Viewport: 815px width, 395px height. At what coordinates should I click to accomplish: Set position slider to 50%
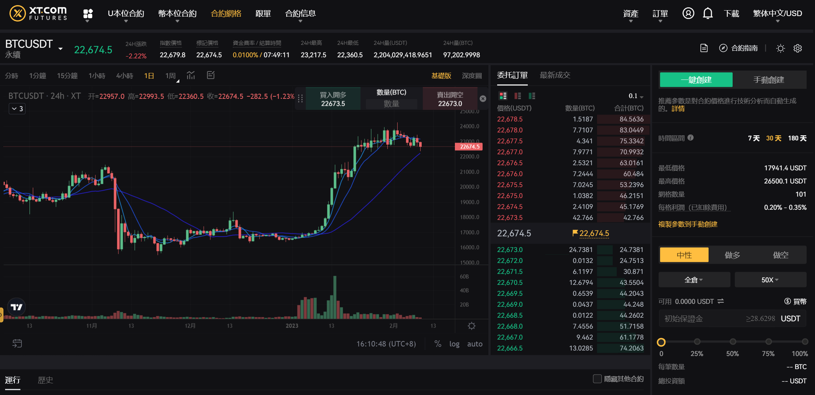733,342
